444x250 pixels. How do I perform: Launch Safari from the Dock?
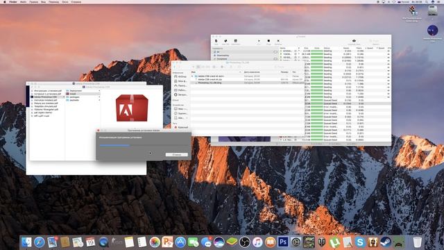coord(40,242)
